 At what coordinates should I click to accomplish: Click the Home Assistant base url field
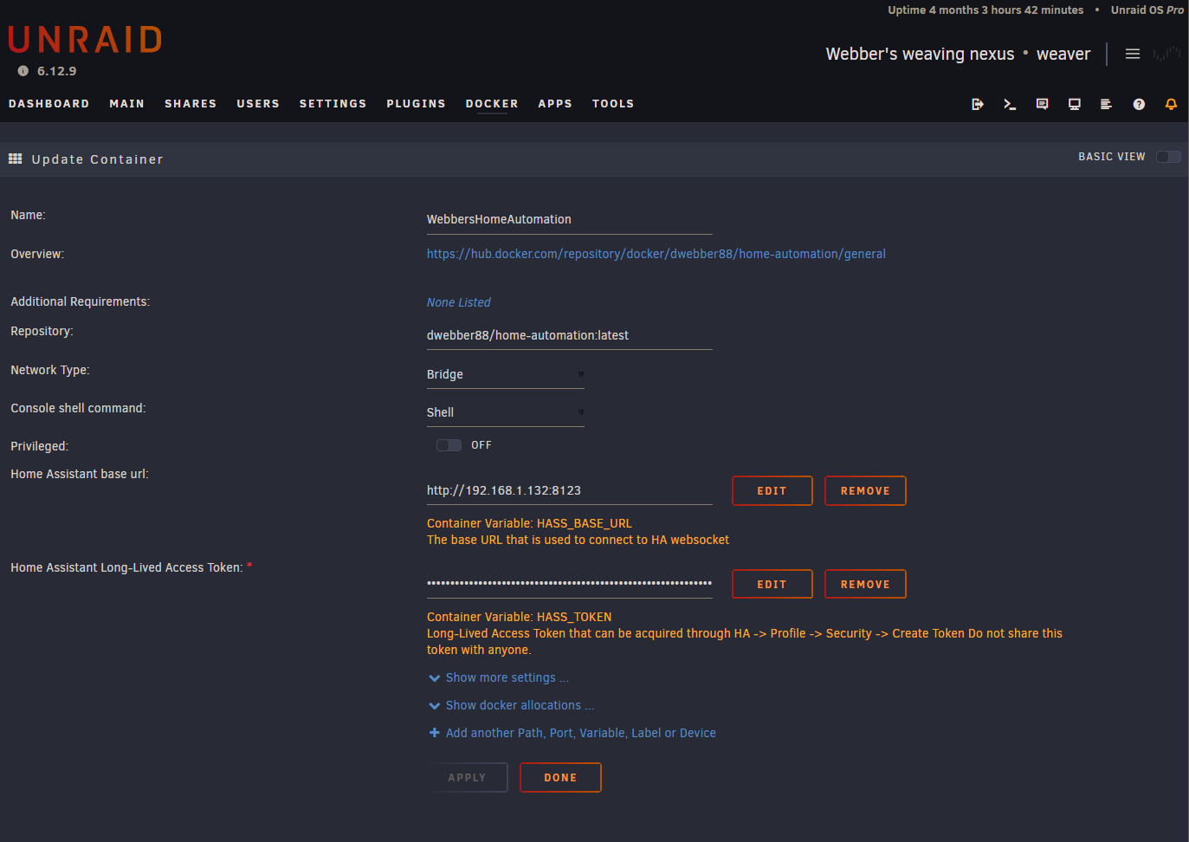[569, 490]
